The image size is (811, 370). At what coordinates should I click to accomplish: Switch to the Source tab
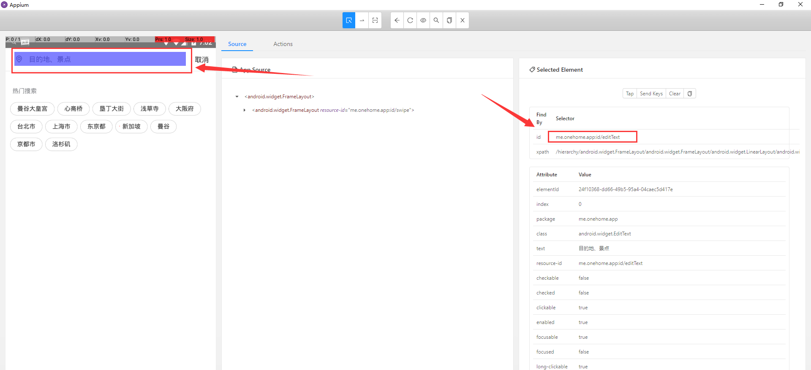[x=237, y=44]
